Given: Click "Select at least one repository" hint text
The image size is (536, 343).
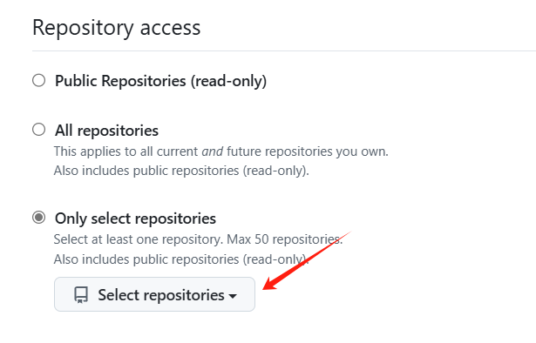Looking at the screenshot, I should [x=139, y=239].
